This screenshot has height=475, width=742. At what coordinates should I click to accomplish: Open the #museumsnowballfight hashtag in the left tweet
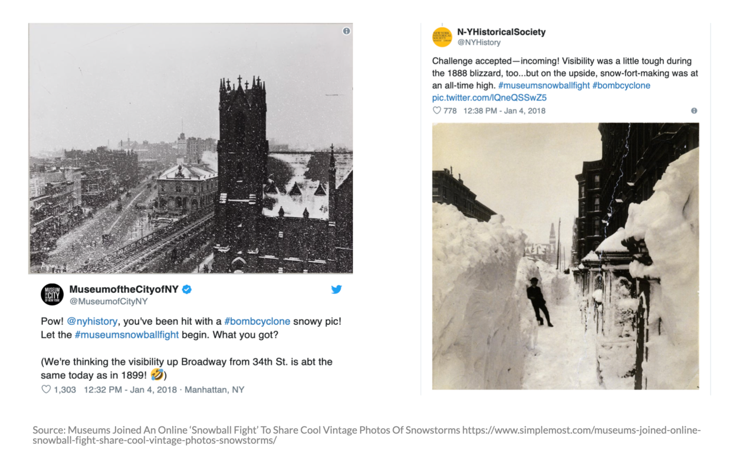(x=127, y=335)
